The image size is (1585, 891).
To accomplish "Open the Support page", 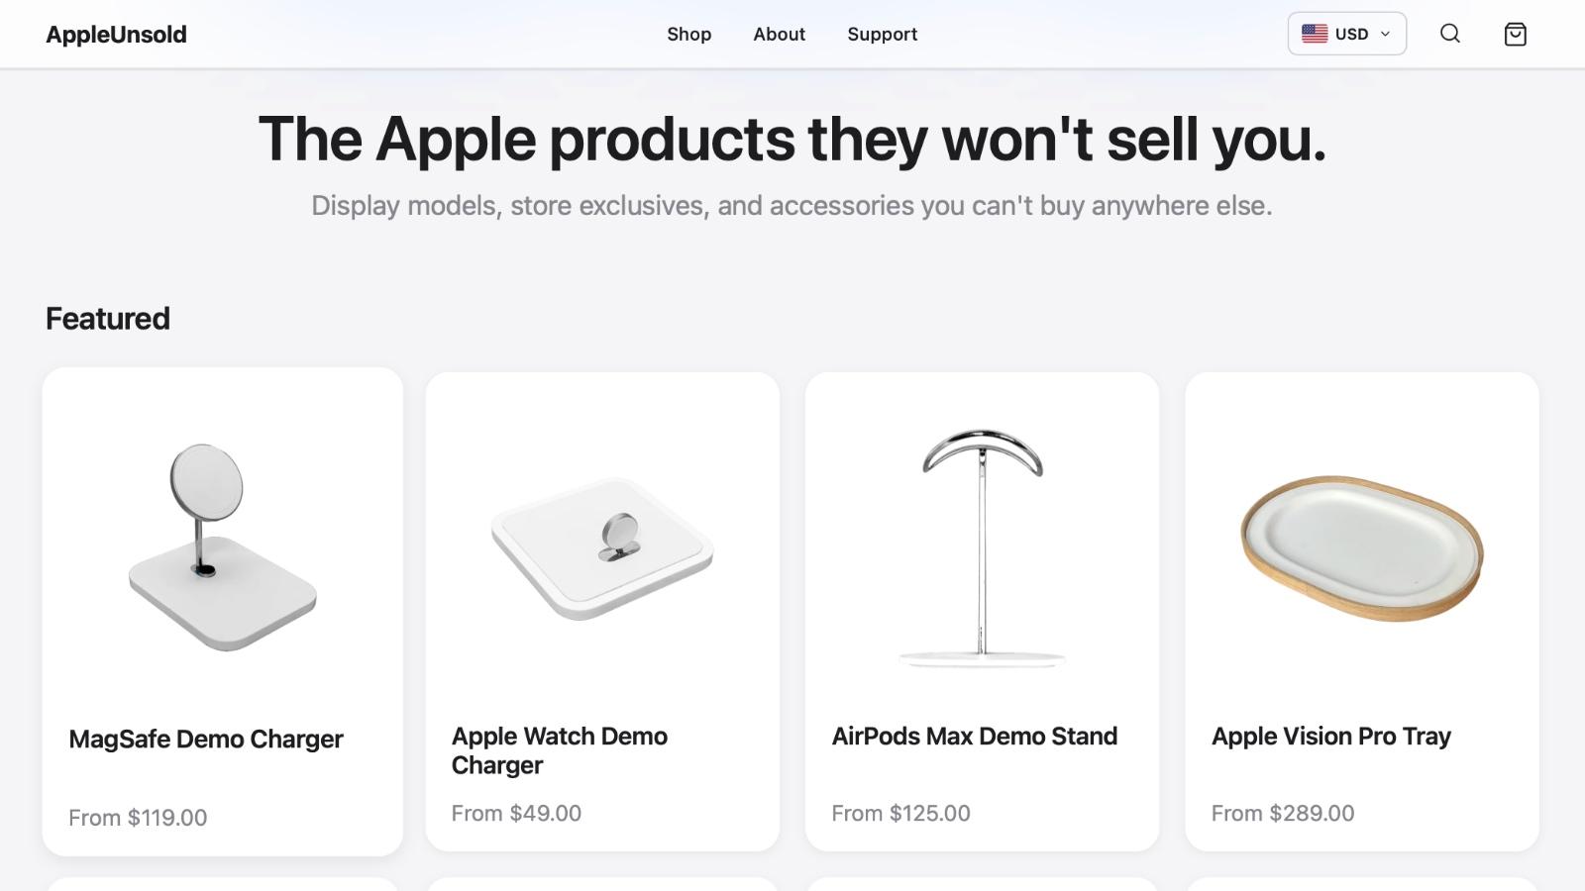I will (882, 34).
